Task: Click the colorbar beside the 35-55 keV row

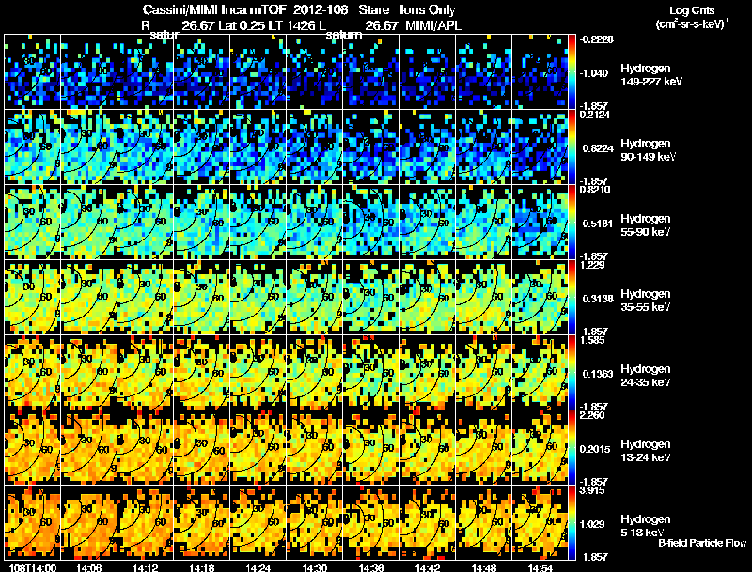Action: (572, 297)
